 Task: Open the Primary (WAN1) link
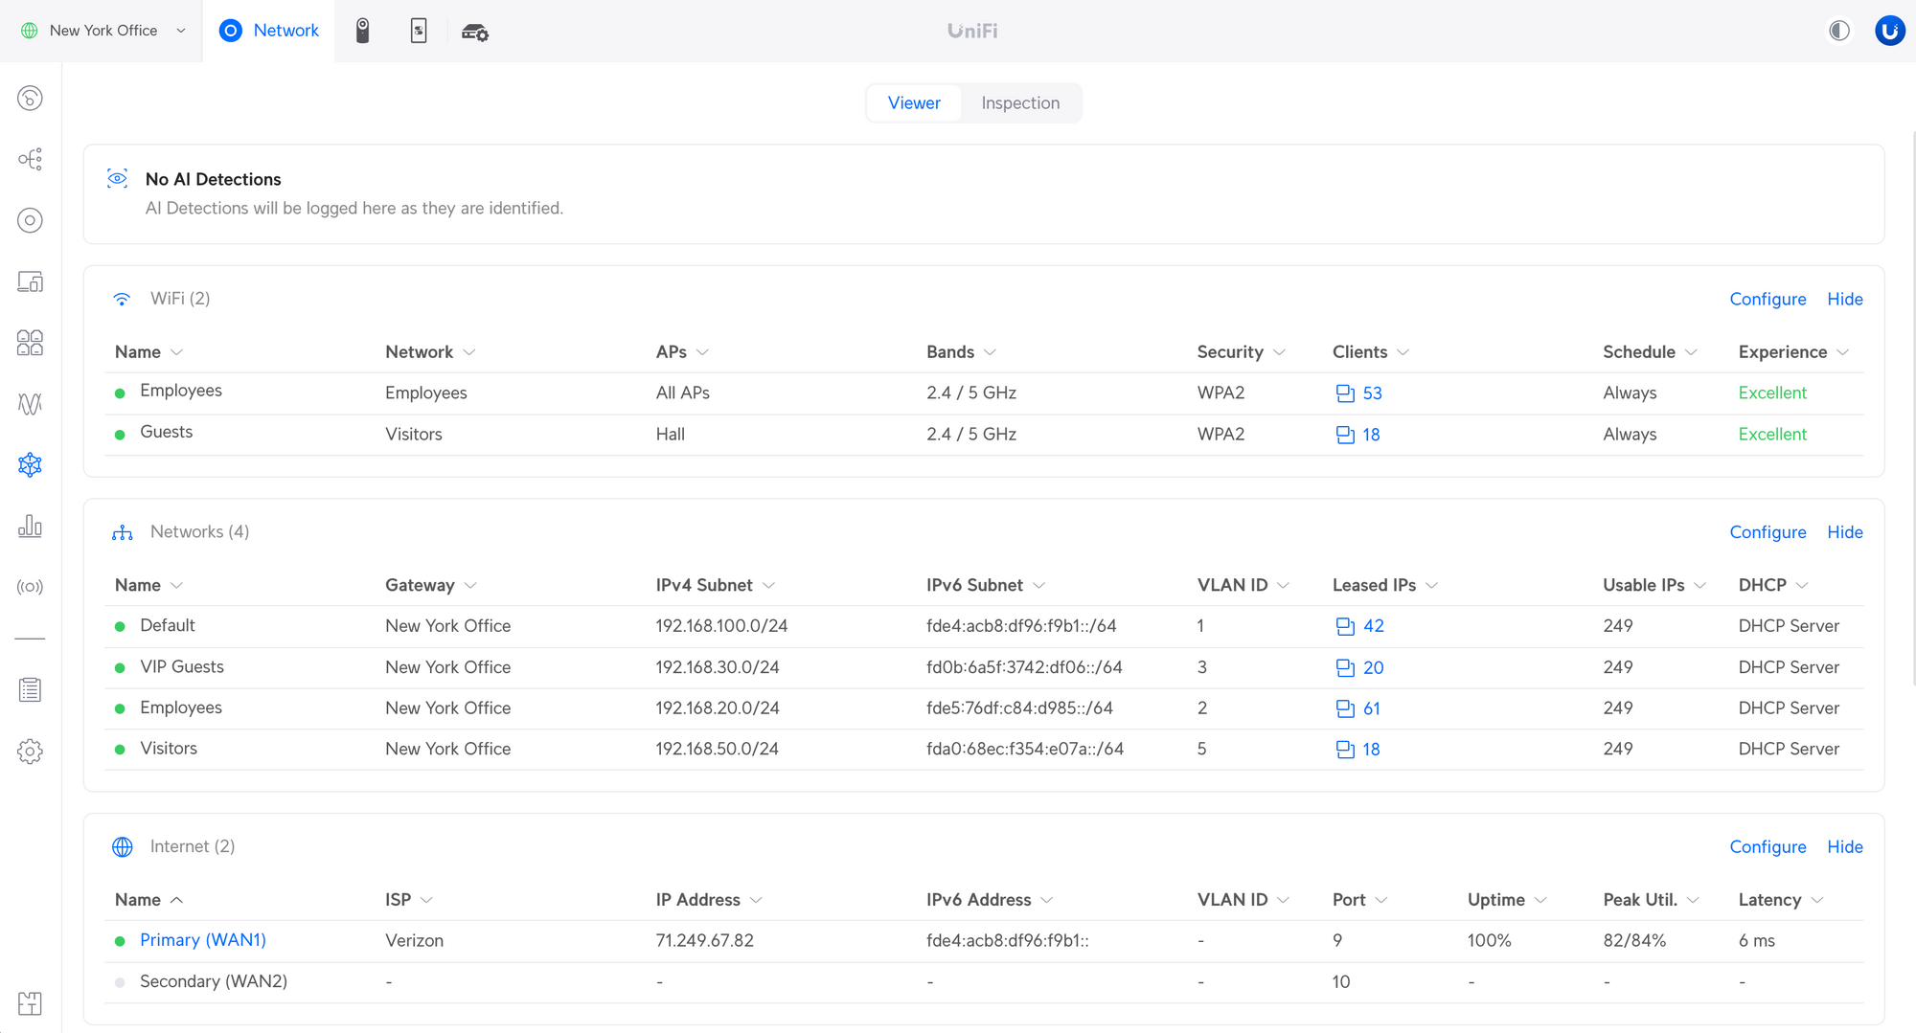coord(203,940)
